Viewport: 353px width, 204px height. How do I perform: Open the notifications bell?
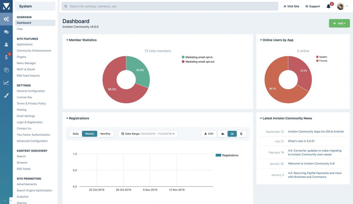click(329, 6)
